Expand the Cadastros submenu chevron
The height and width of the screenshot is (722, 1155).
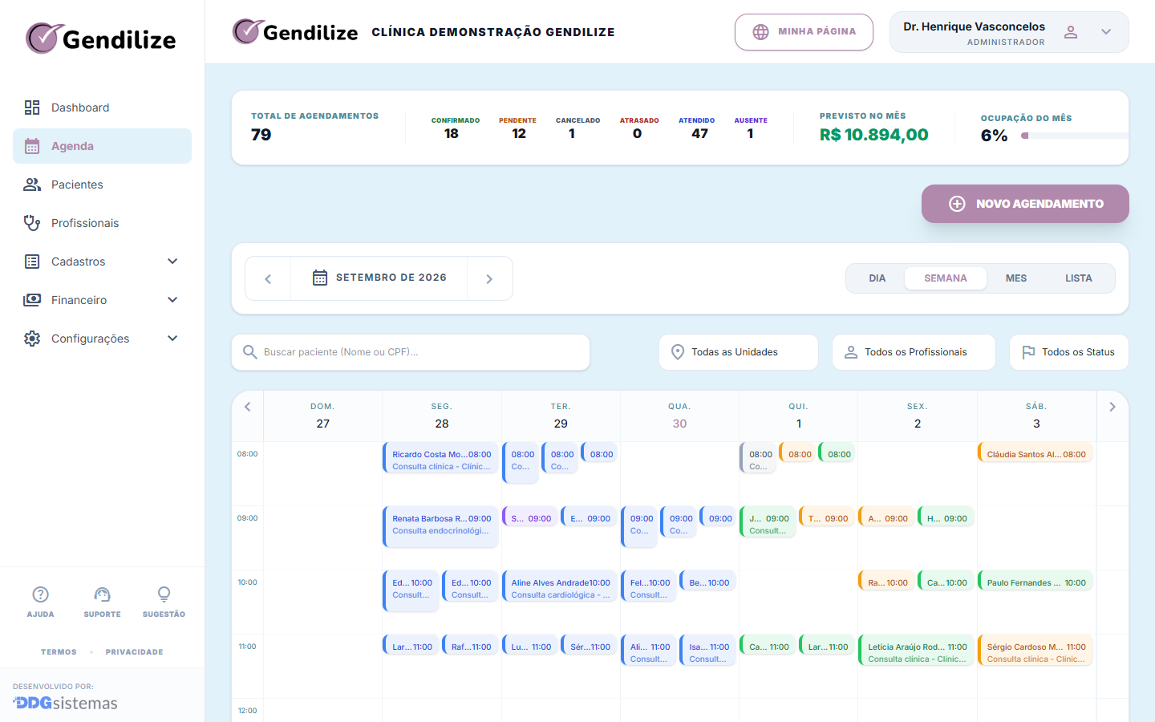click(172, 262)
